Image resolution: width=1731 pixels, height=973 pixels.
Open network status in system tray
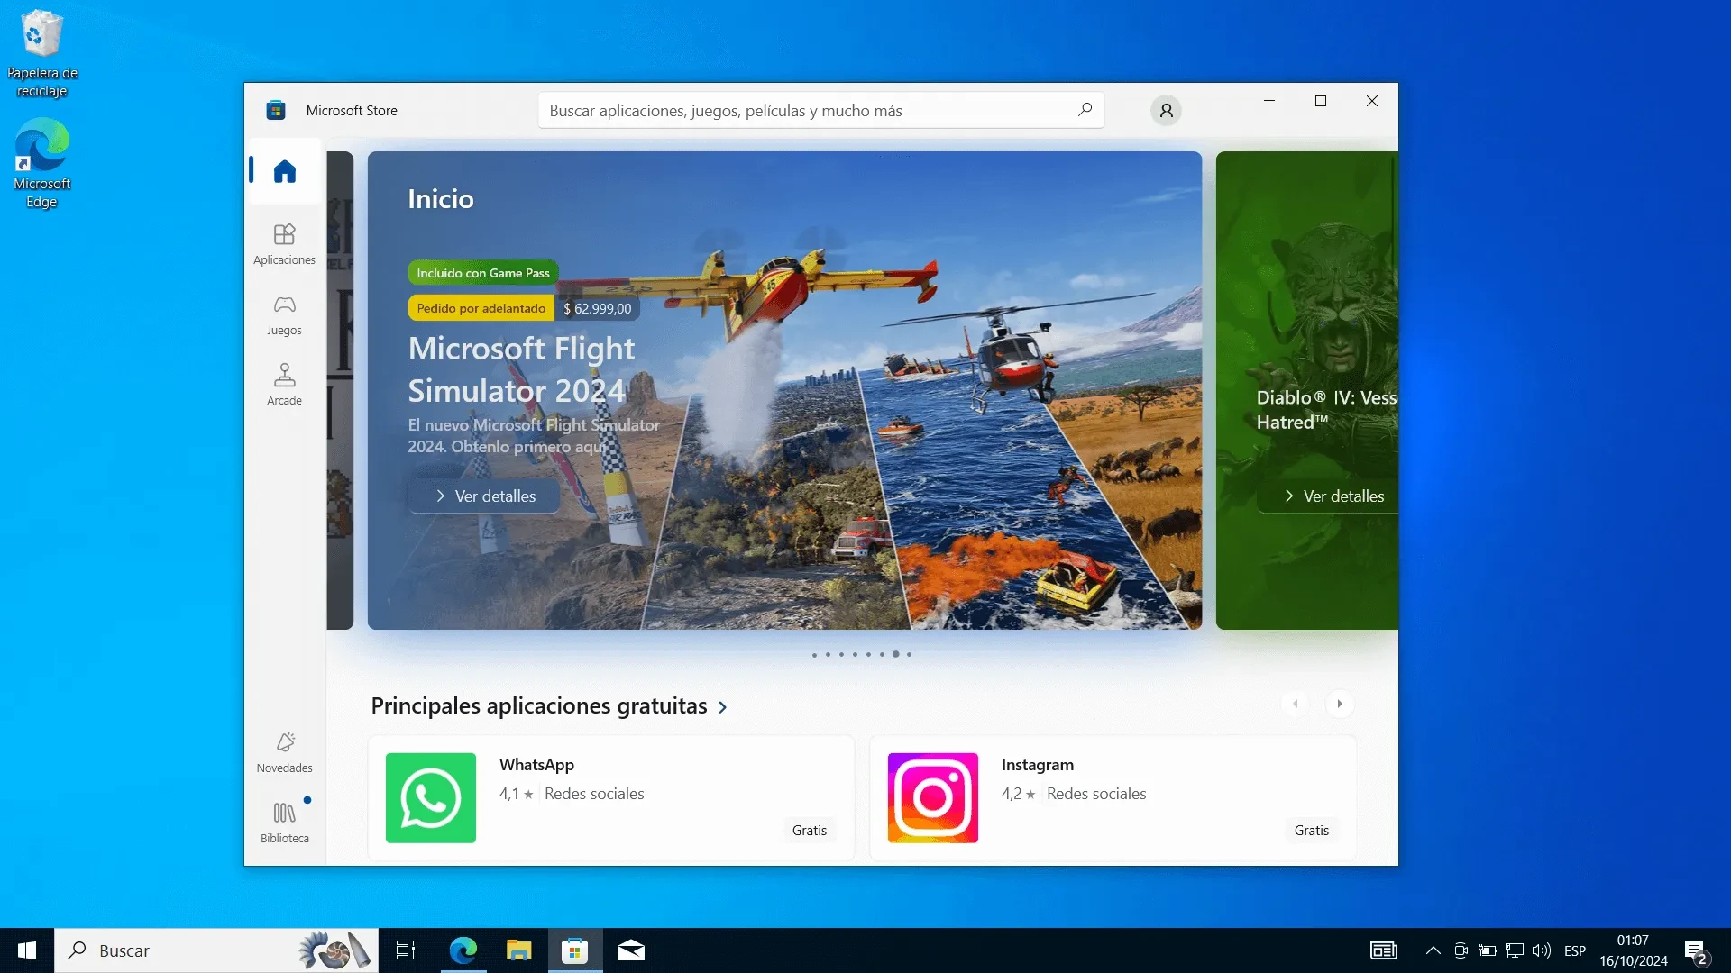[x=1515, y=950]
